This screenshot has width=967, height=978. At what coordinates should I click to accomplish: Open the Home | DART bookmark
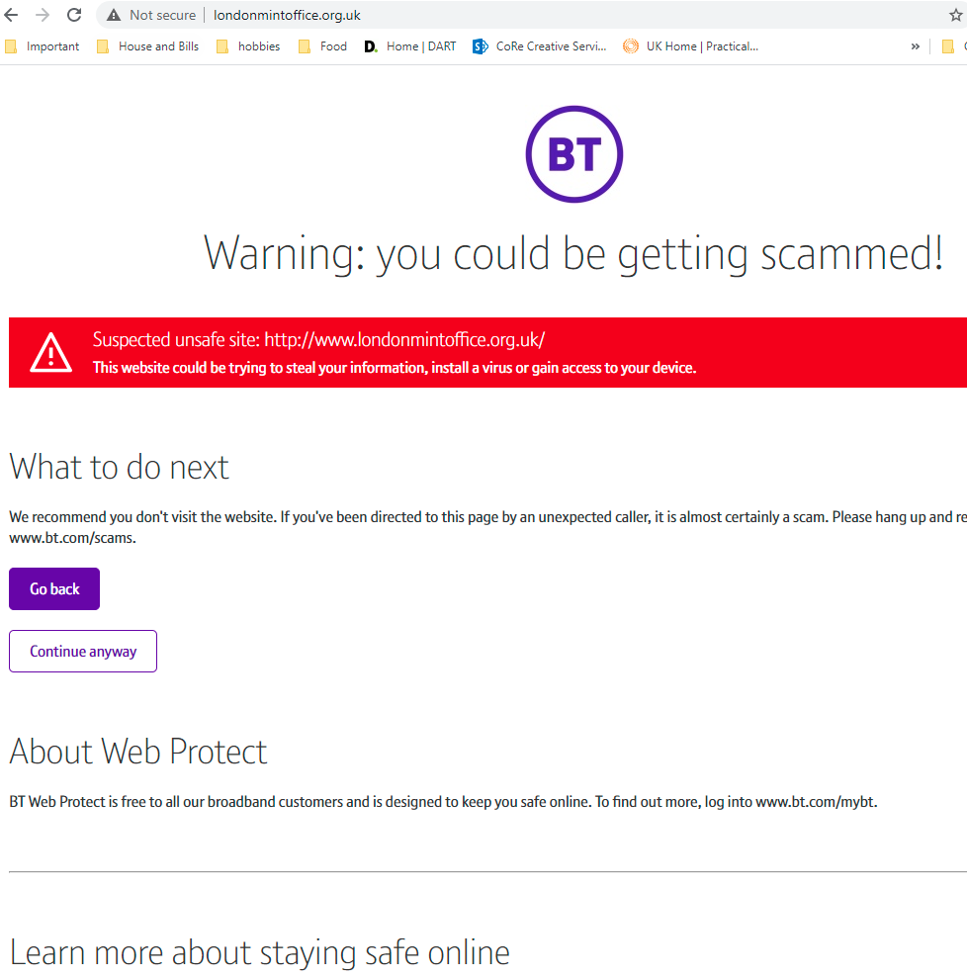tap(410, 46)
